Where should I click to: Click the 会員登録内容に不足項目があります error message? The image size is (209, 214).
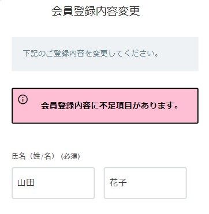(x=109, y=106)
